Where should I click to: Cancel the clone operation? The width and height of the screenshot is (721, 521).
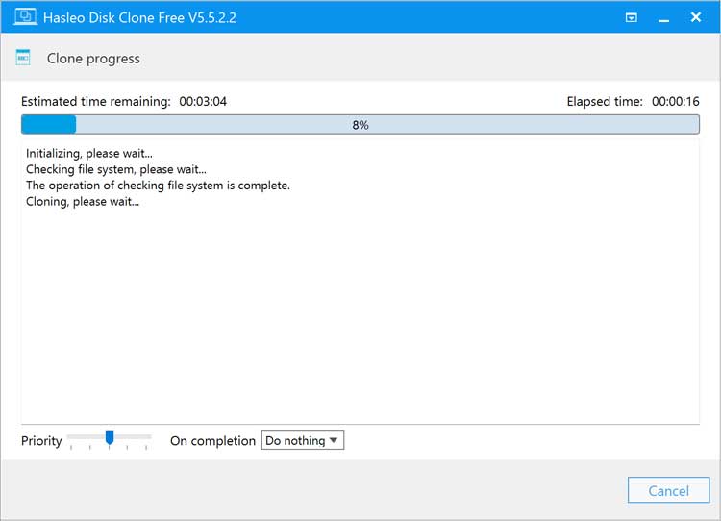click(x=668, y=490)
